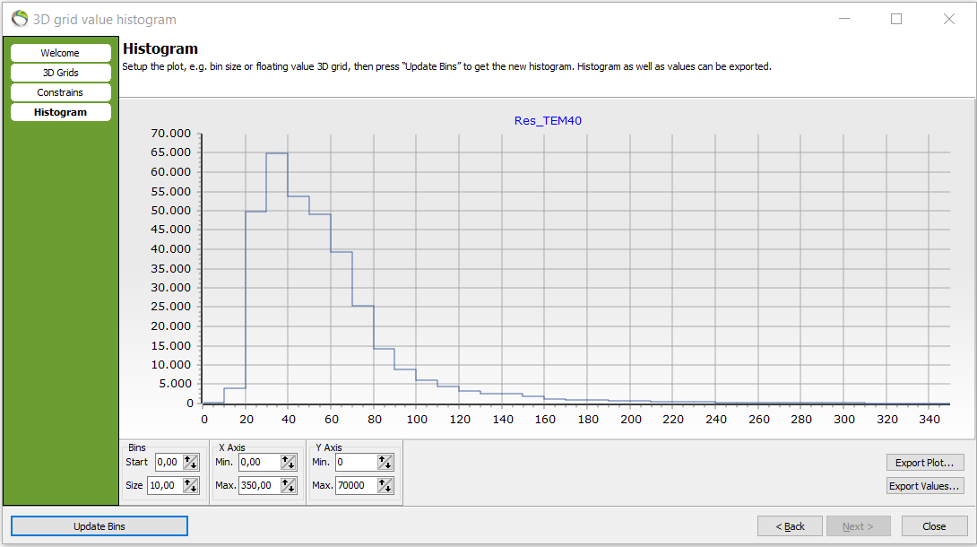Close the wizard with the Close button
The height and width of the screenshot is (547, 977).
[935, 525]
